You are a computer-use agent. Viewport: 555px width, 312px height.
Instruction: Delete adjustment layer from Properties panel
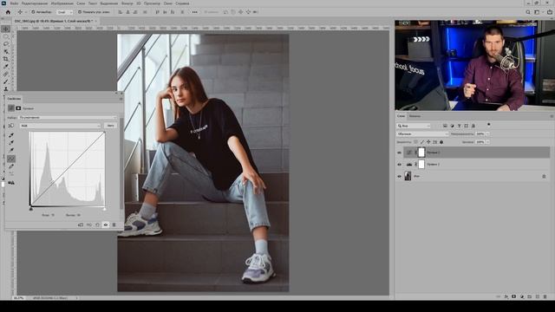[x=114, y=225]
